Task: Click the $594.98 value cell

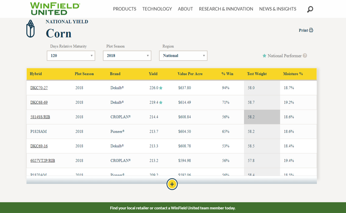Action: 184,160
